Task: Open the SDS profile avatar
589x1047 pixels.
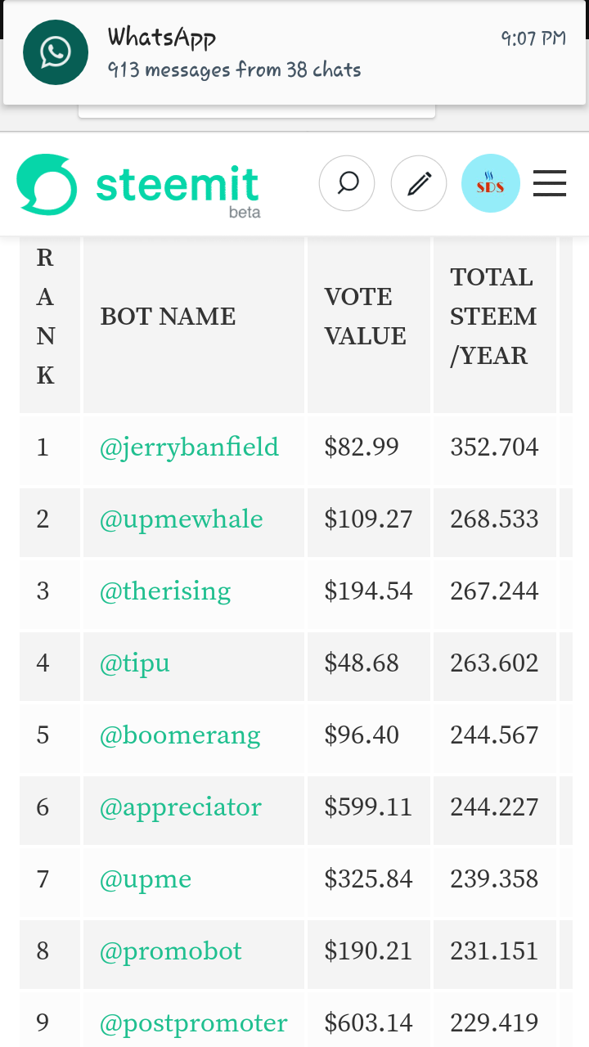Action: tap(491, 183)
